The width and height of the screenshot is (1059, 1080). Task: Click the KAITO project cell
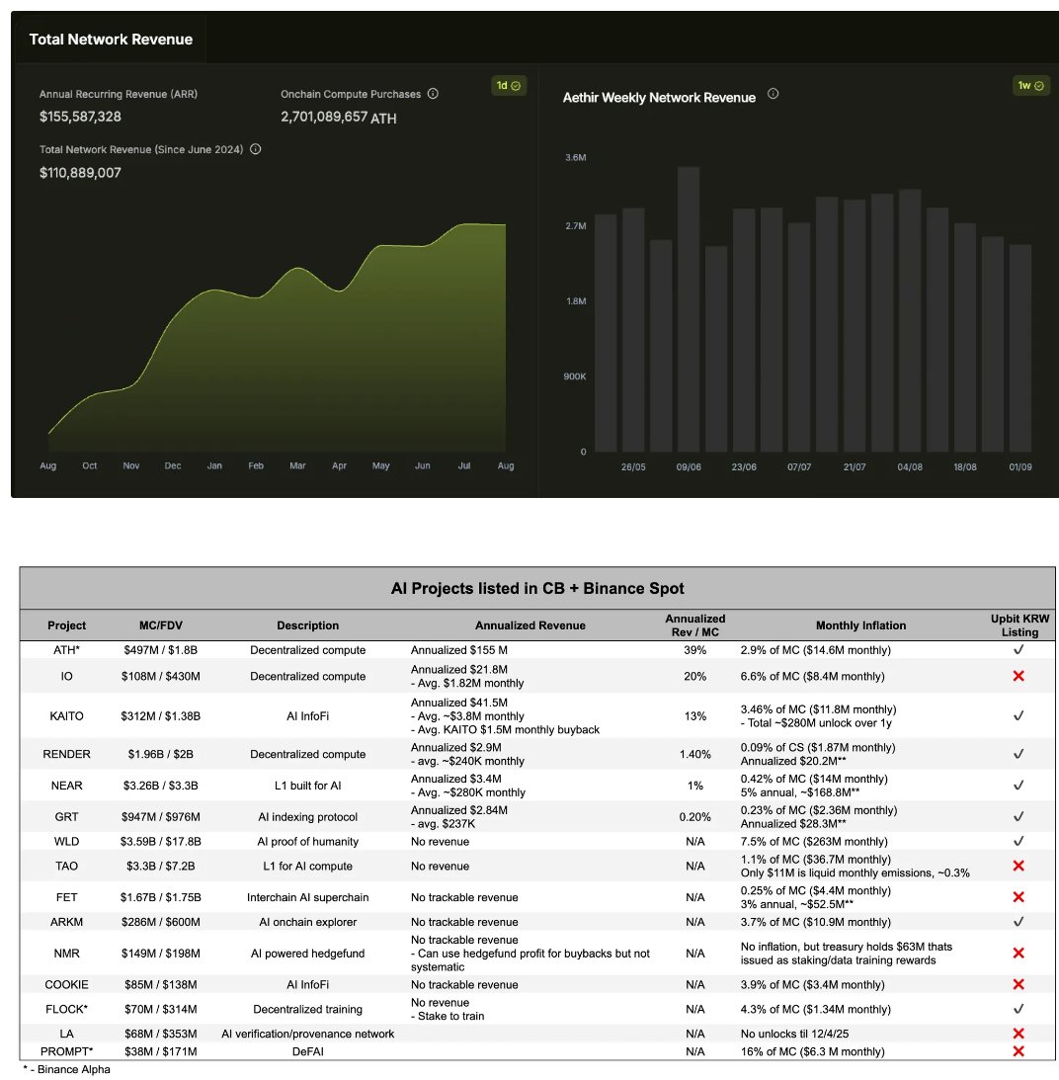[67, 716]
